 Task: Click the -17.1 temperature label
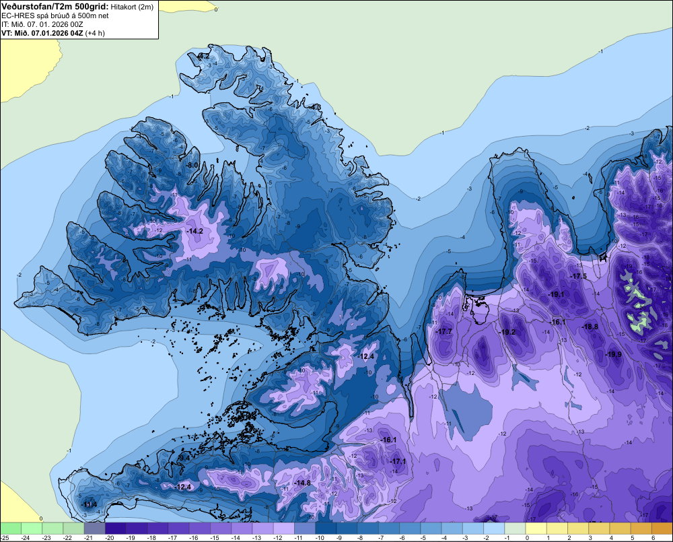398,461
